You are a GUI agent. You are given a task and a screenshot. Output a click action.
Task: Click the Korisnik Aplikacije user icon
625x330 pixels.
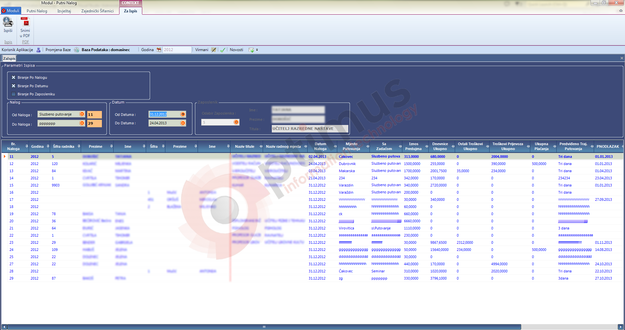[x=38, y=50]
